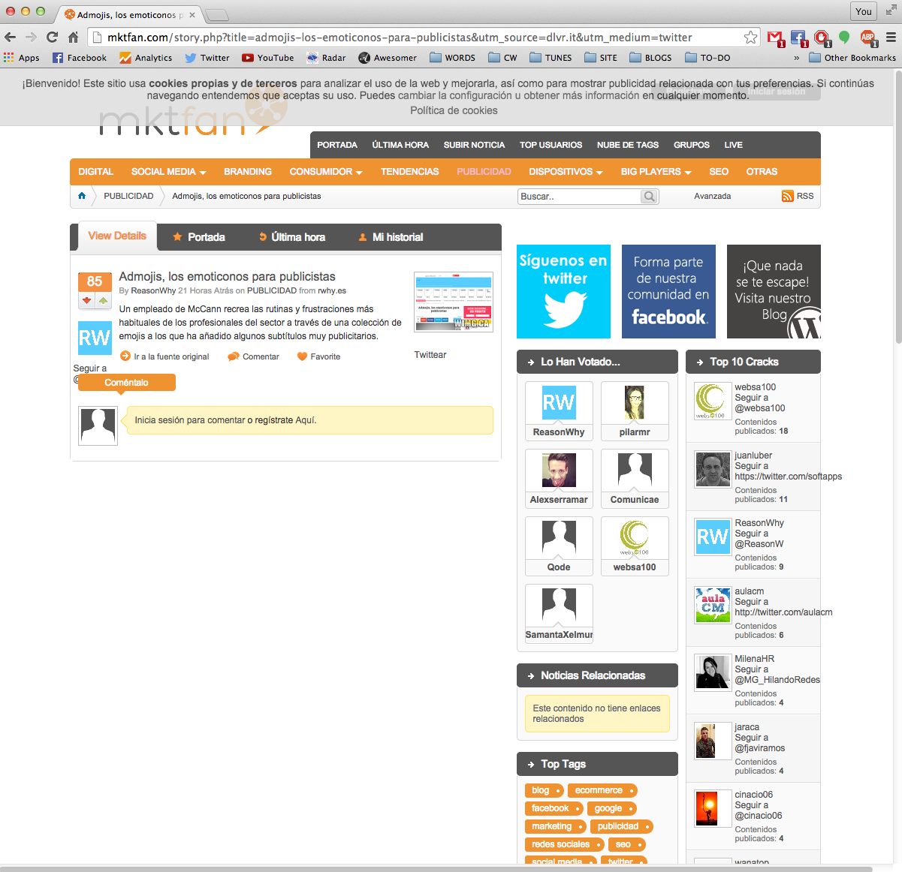902x872 pixels.
Task: Click the You profile button in Chrome
Action: click(x=864, y=11)
